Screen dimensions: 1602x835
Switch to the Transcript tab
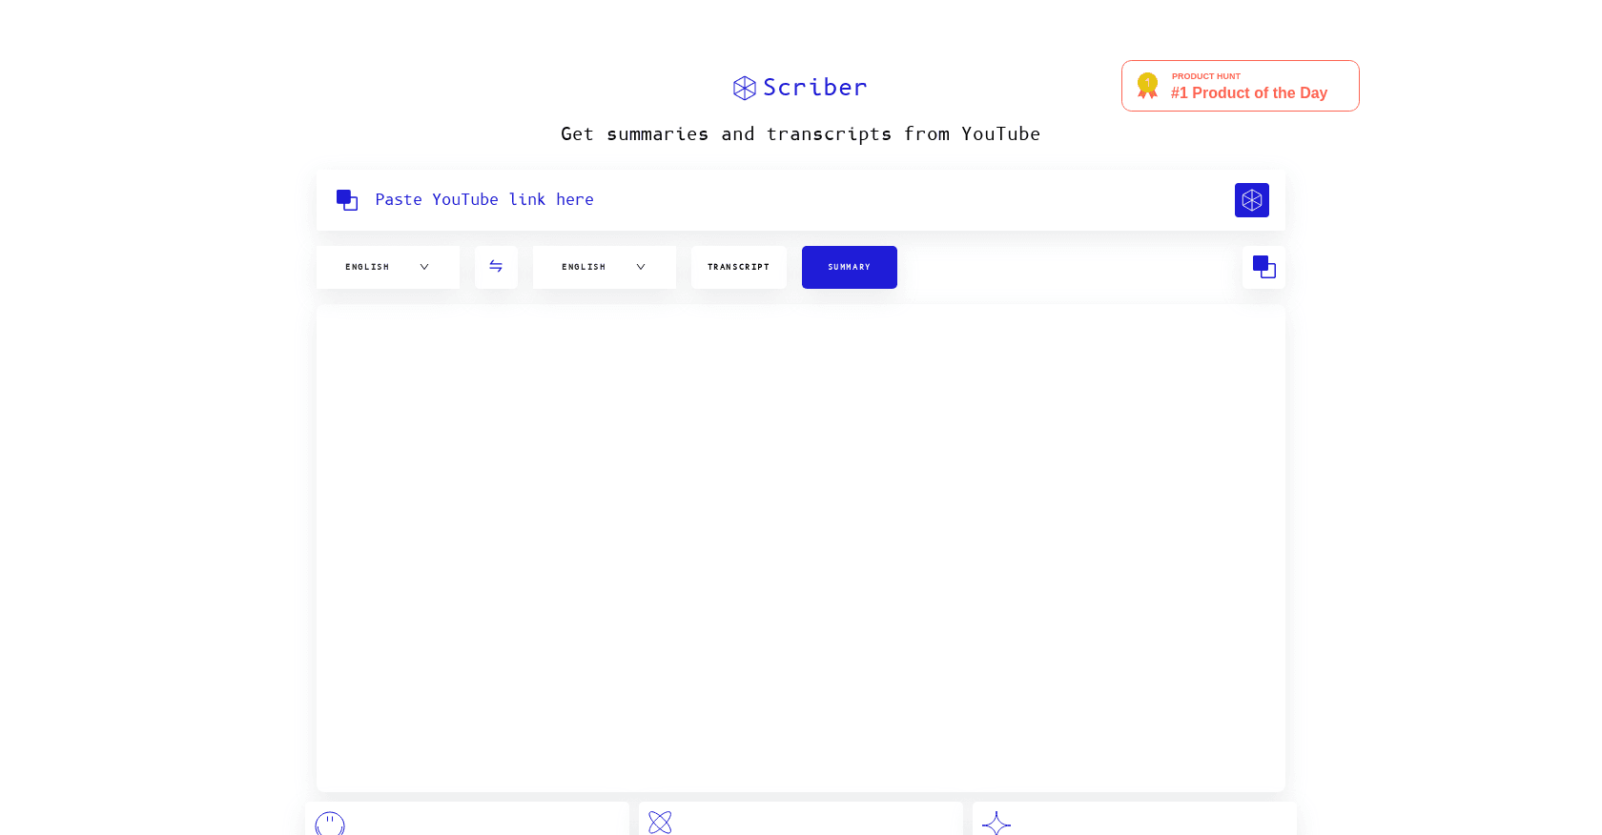[x=739, y=267]
